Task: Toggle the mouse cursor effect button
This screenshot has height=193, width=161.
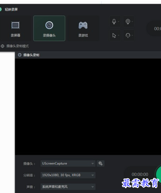Action: (x=114, y=35)
